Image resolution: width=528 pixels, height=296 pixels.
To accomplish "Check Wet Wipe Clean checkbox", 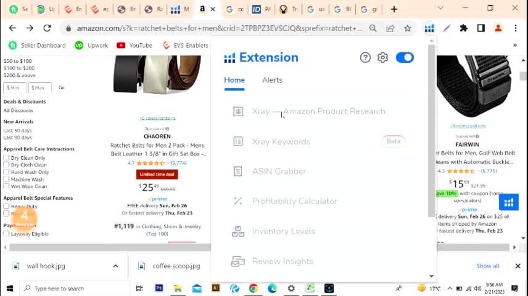I will (6, 186).
